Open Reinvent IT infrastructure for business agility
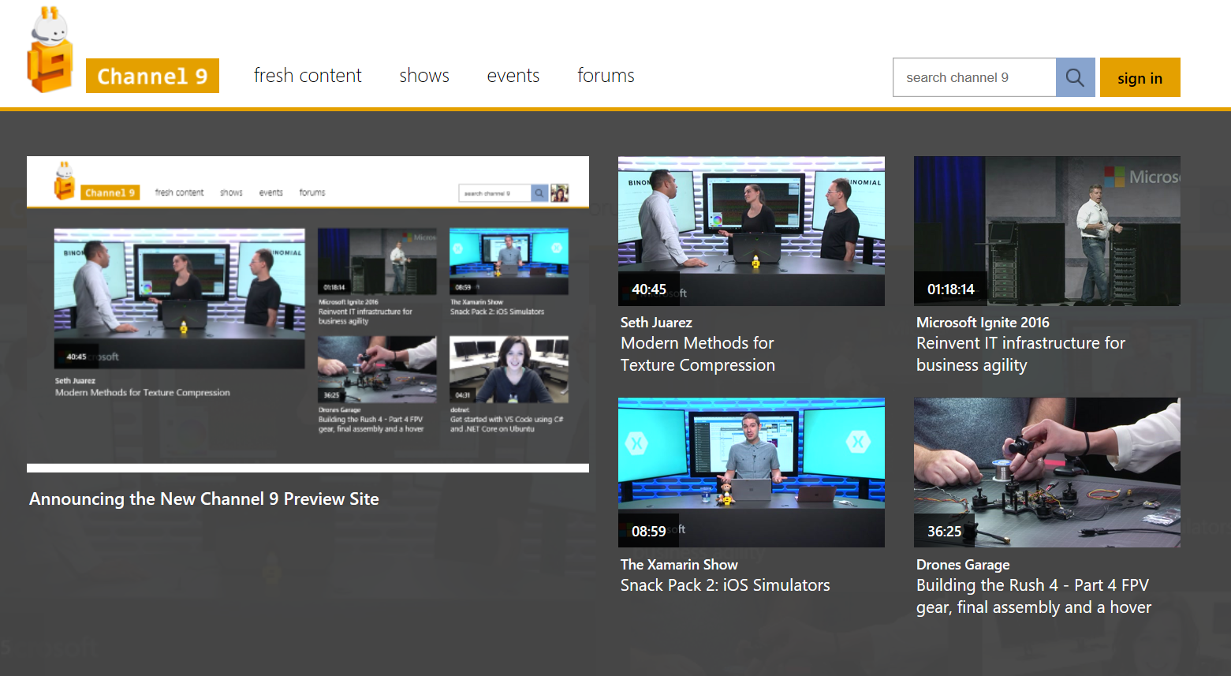The image size is (1231, 676). pos(1020,354)
